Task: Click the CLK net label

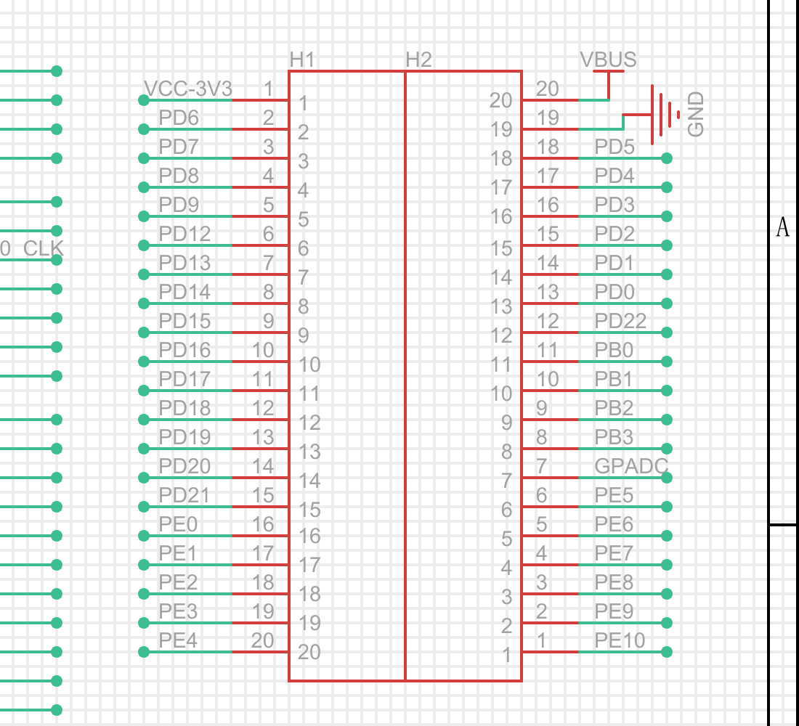Action: coord(44,248)
